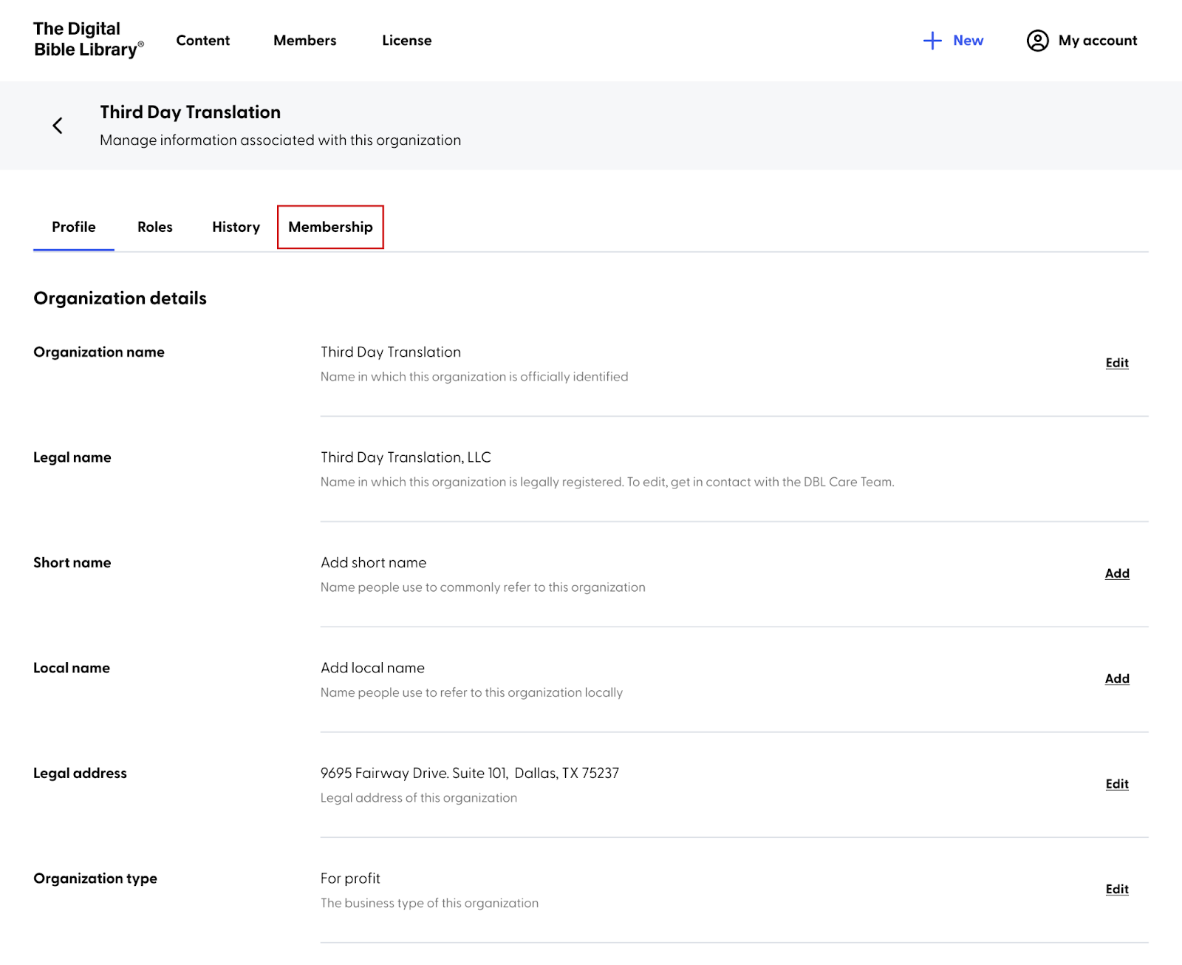Image resolution: width=1182 pixels, height=965 pixels.
Task: Click 'The business type of this organization' text
Action: point(430,903)
